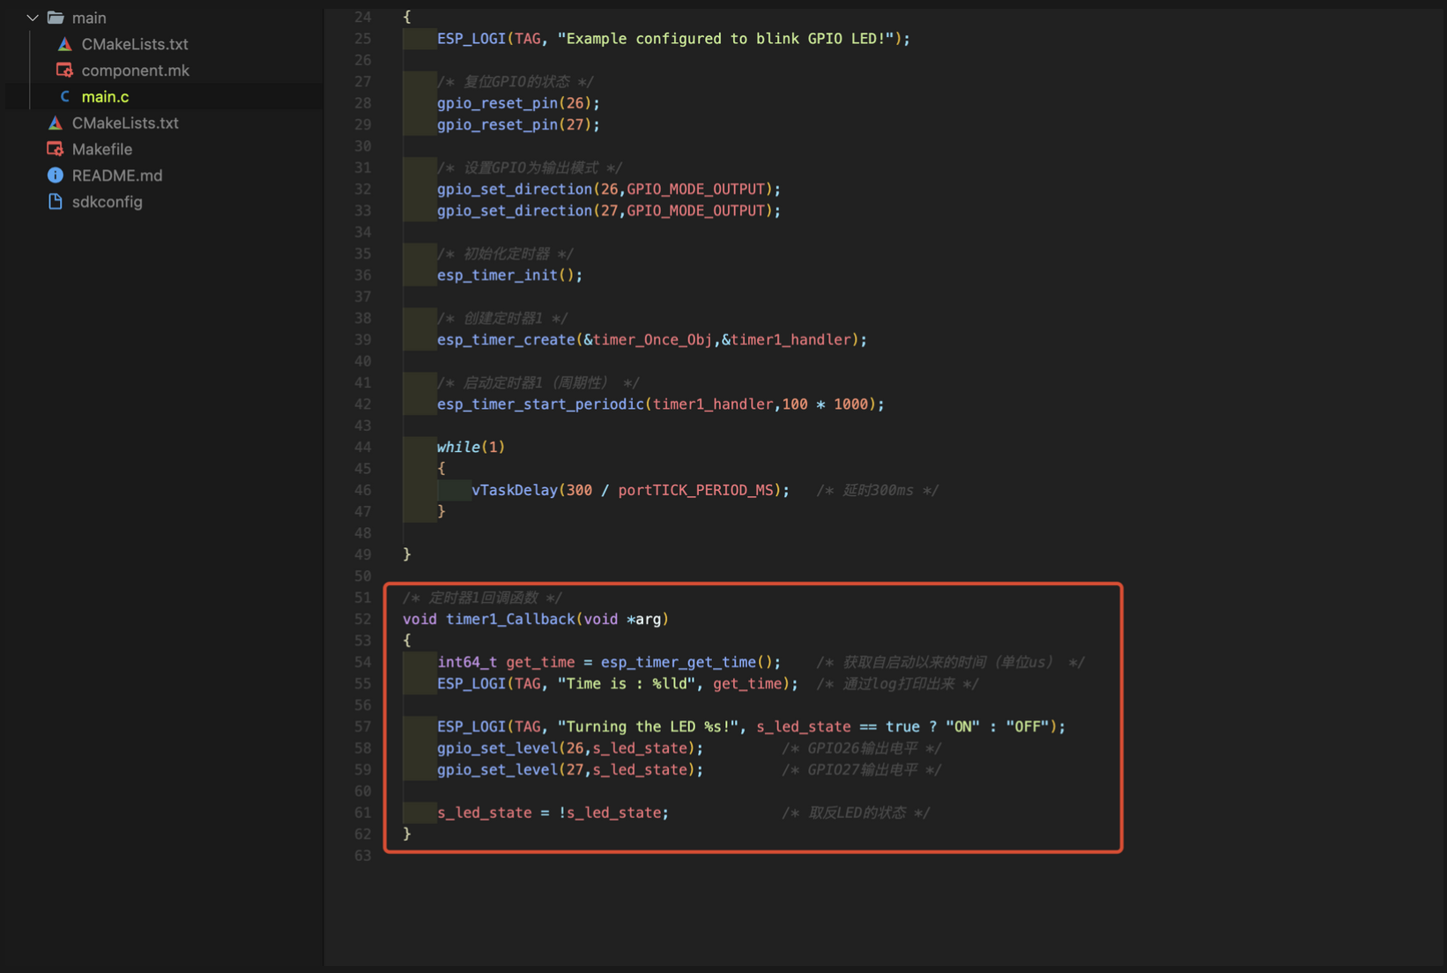Click the 延时300ms comment
The height and width of the screenshot is (973, 1447).
pos(877,490)
